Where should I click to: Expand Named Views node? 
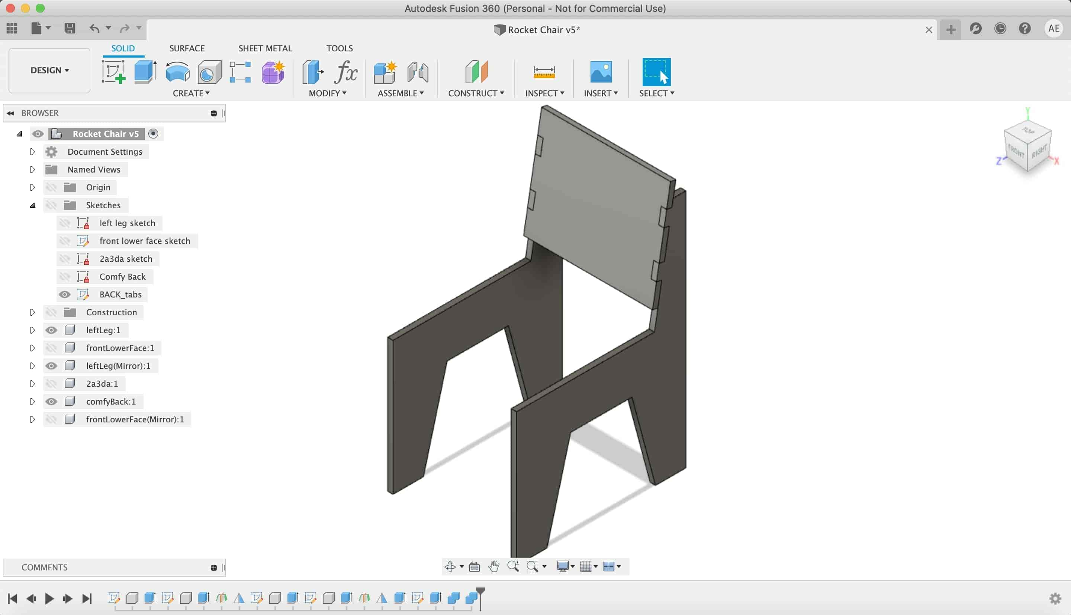[32, 170]
